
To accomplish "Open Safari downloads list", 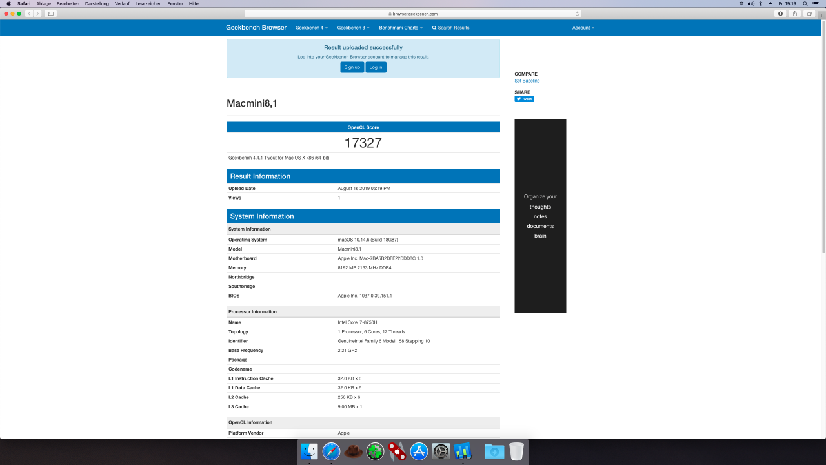I will 781,13.
